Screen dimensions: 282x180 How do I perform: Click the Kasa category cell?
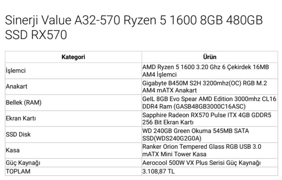74,150
